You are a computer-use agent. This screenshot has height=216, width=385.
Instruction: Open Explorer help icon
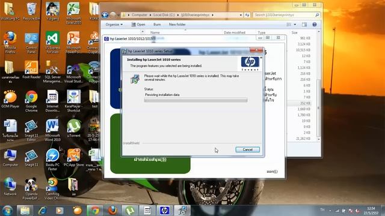(x=315, y=25)
